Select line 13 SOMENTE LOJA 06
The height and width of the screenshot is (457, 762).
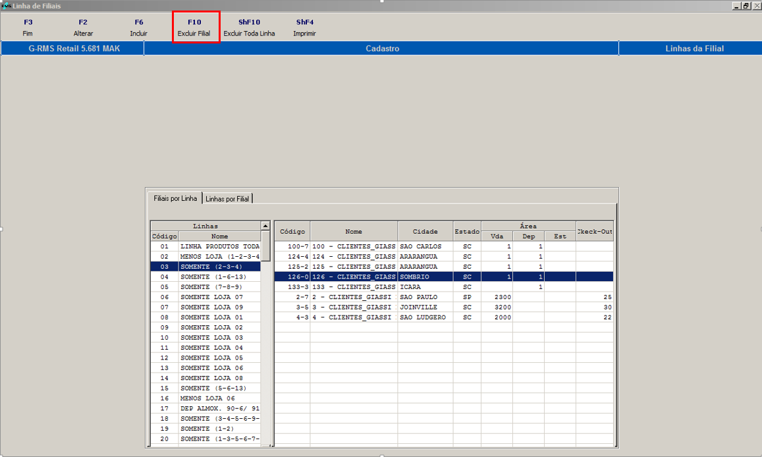(x=205, y=367)
